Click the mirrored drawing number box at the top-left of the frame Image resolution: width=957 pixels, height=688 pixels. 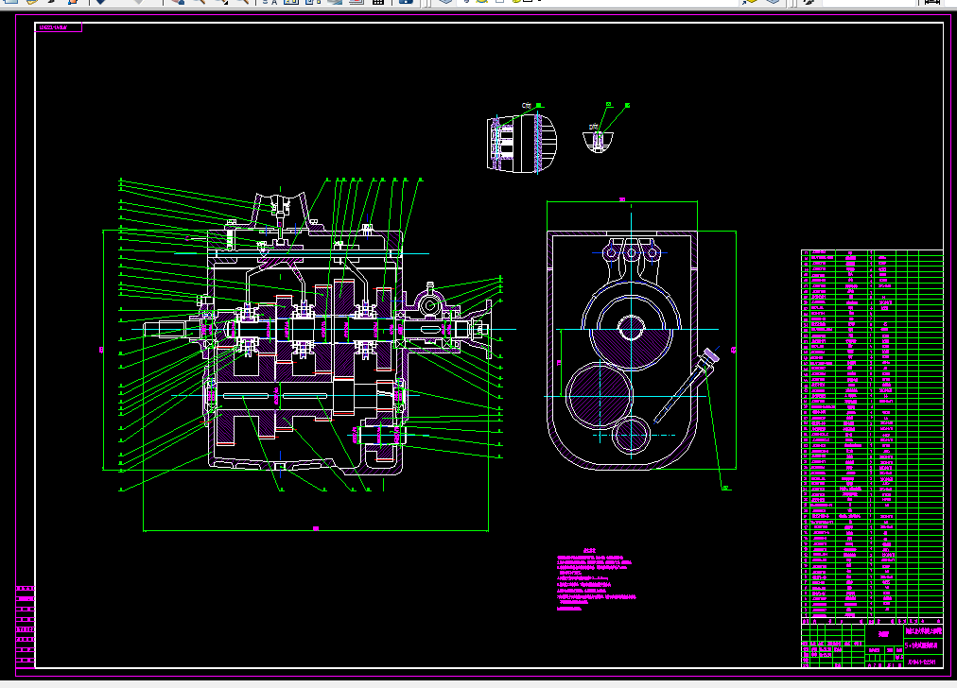(59, 27)
